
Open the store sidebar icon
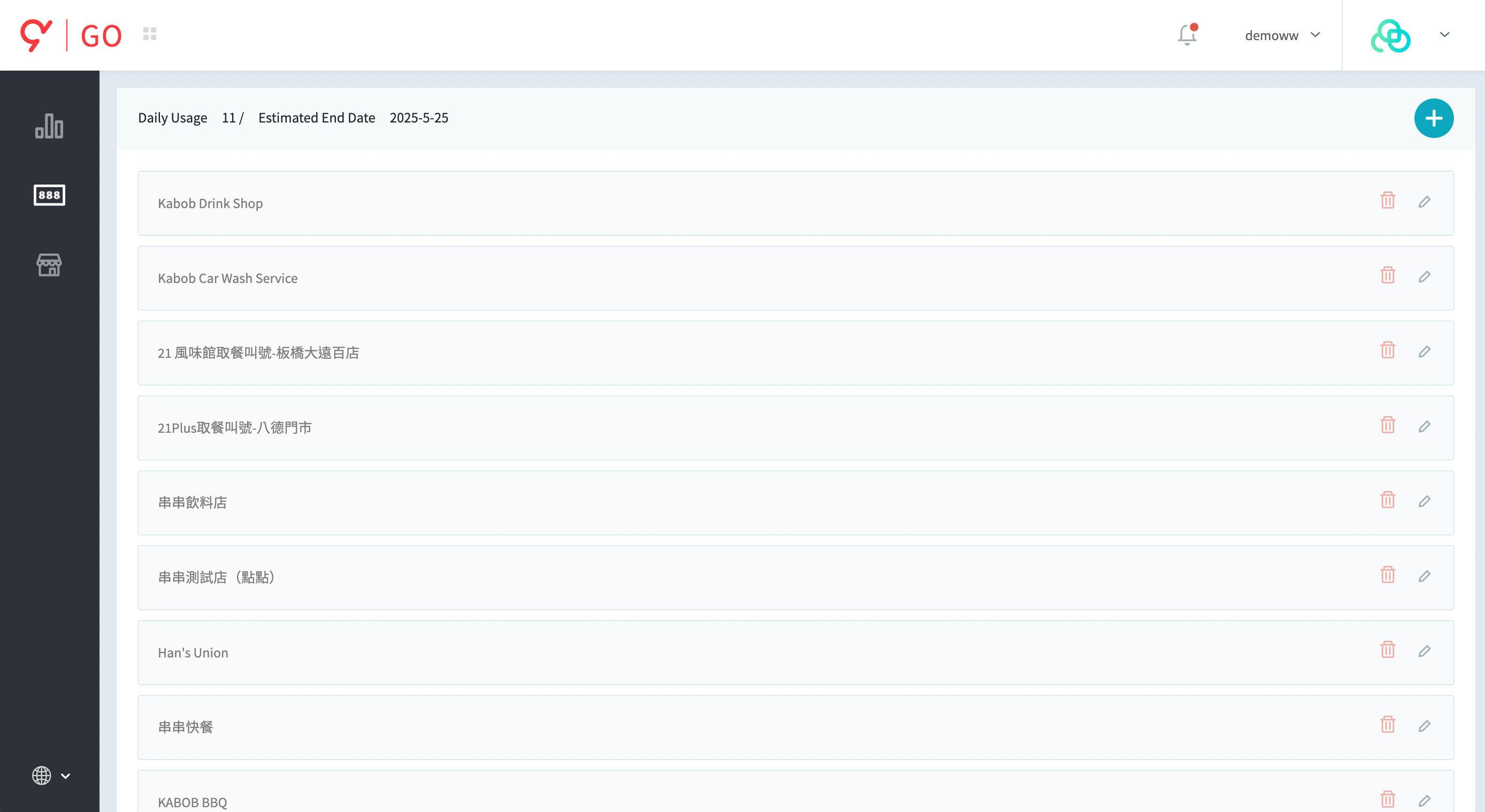49,265
